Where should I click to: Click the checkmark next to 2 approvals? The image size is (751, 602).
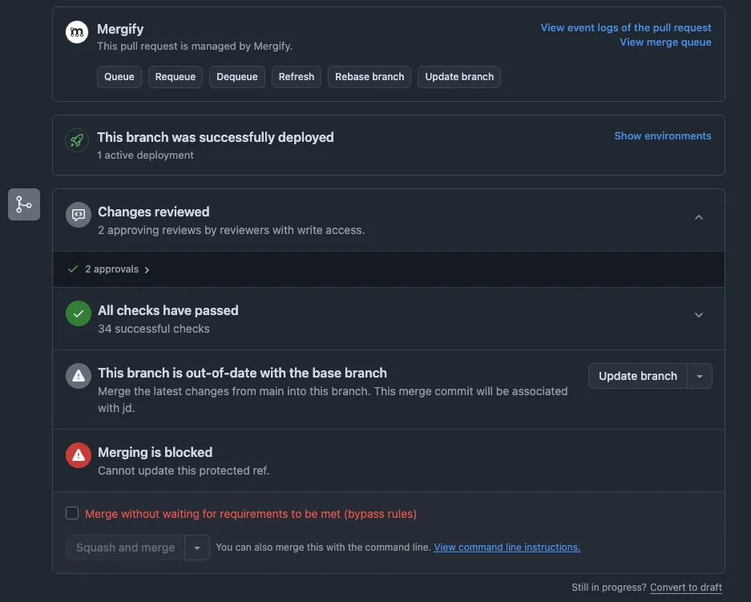(72, 269)
